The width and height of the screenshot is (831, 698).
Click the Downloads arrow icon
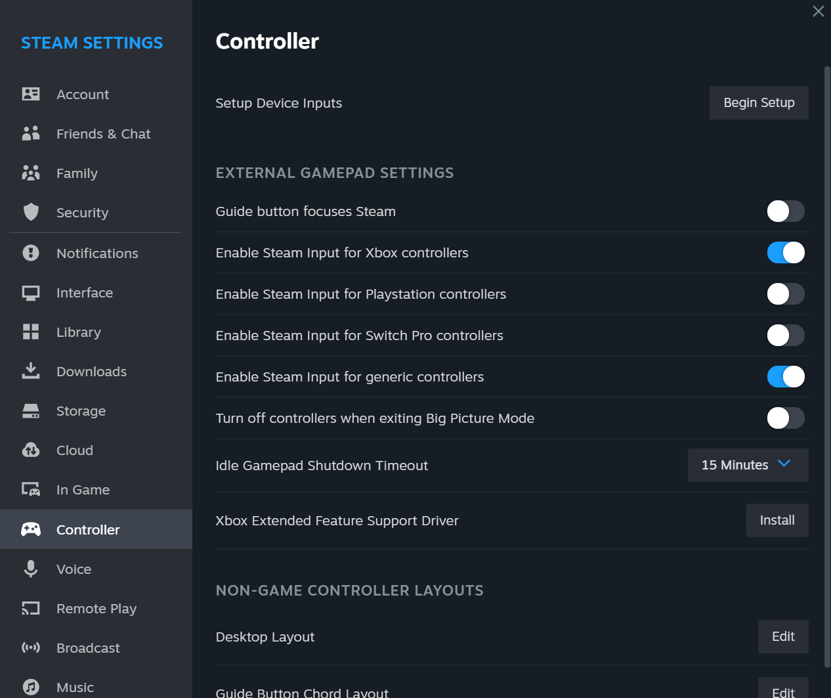[31, 371]
